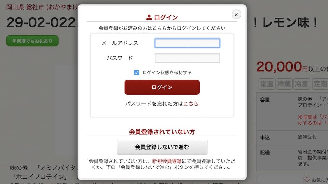Select the 冷凍 storage badge
The image size is (328, 184).
[x=301, y=84]
